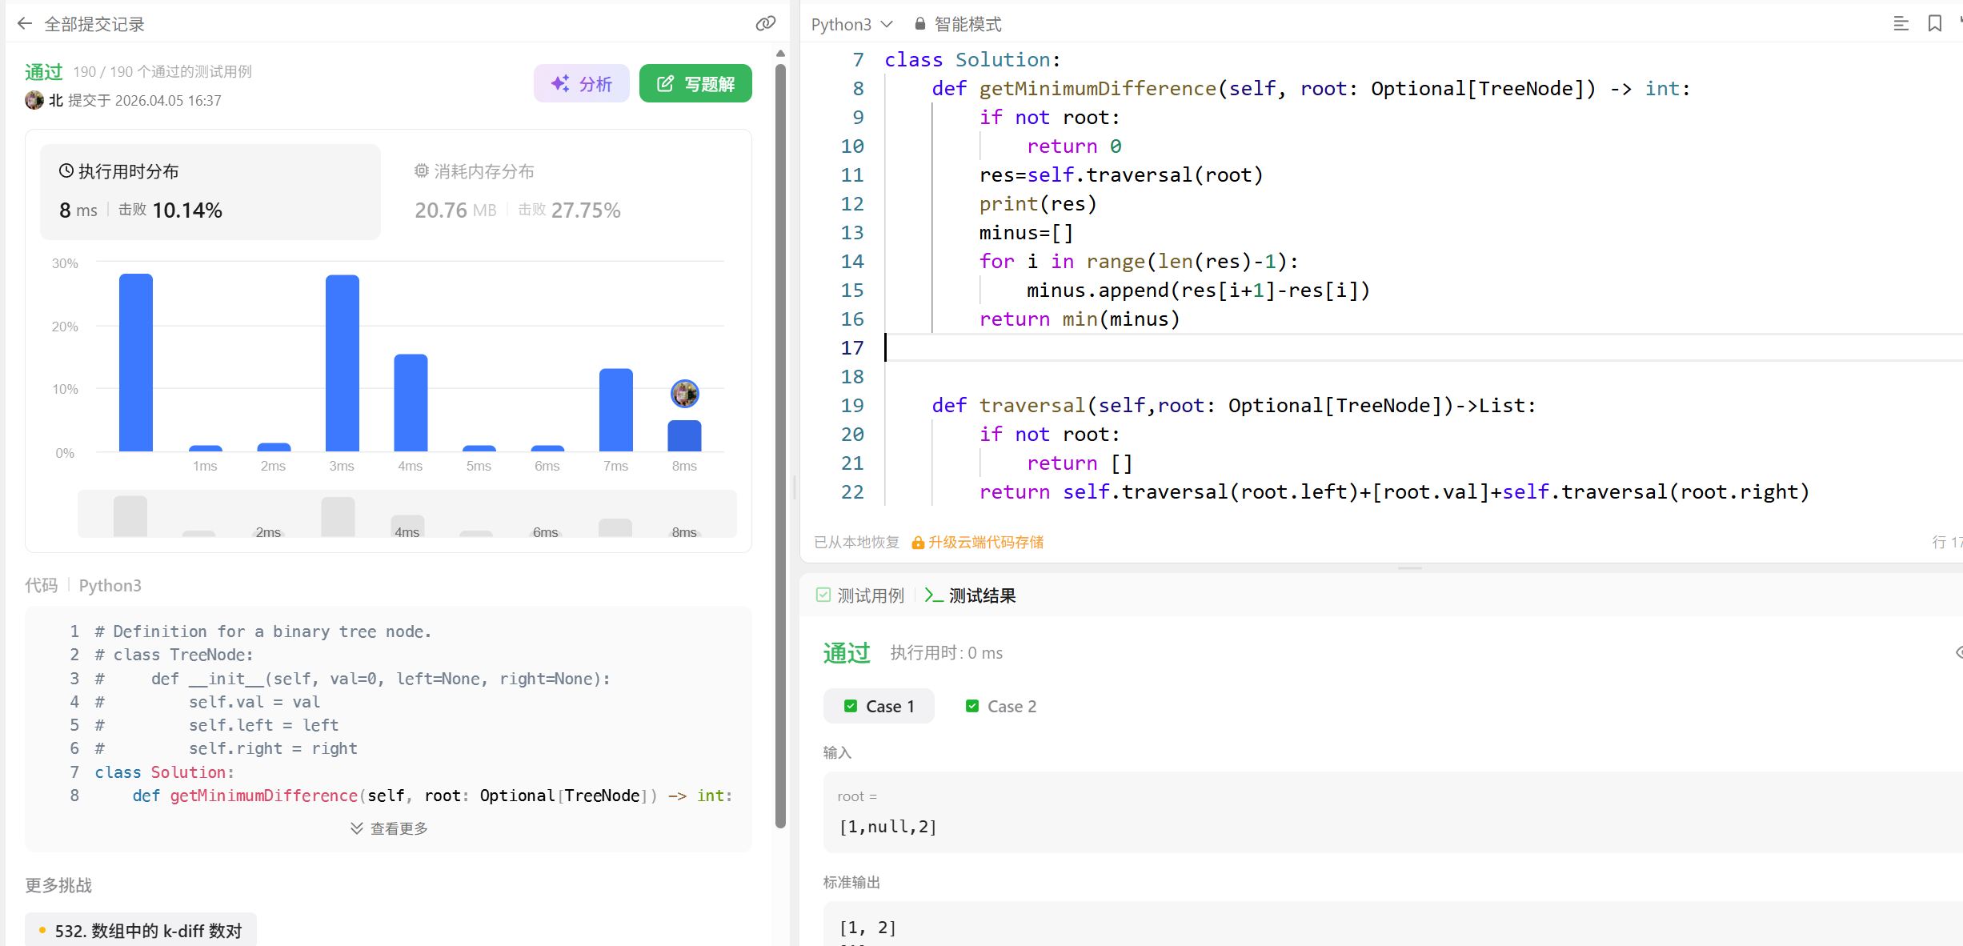Open the Python3 language dropdown
The width and height of the screenshot is (1963, 946).
(x=851, y=24)
